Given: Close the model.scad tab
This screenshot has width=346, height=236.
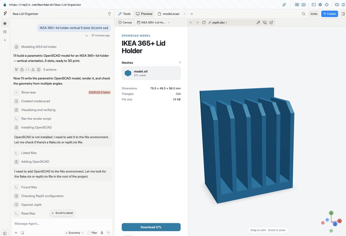Looking at the screenshot, I should pyautogui.click(x=185, y=14).
